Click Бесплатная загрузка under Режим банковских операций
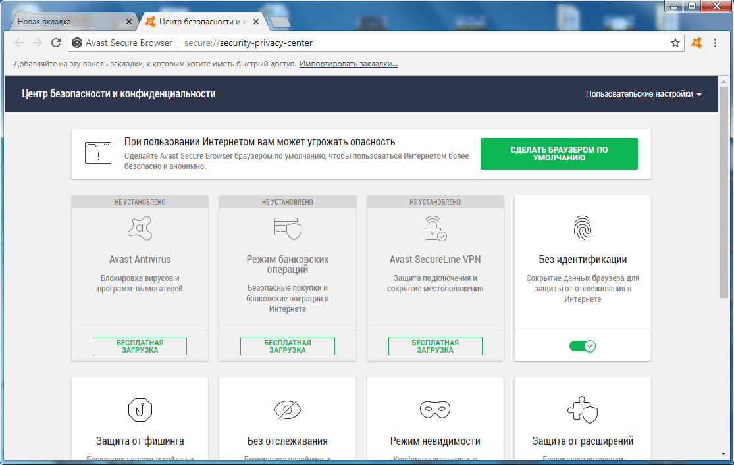The height and width of the screenshot is (465, 734). pos(288,346)
